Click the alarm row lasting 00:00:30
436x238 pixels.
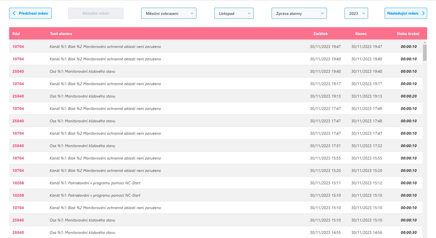[216, 232]
